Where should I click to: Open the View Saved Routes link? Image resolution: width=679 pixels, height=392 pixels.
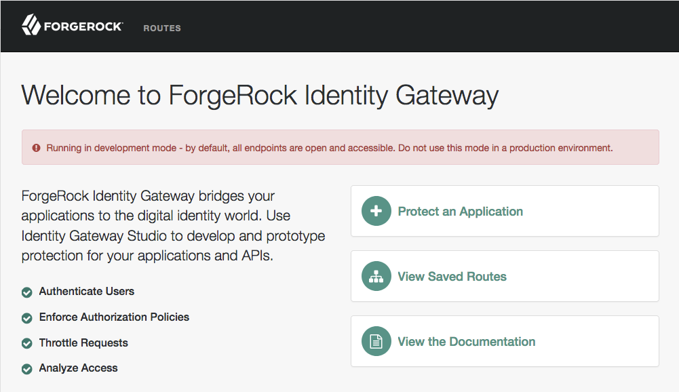452,276
